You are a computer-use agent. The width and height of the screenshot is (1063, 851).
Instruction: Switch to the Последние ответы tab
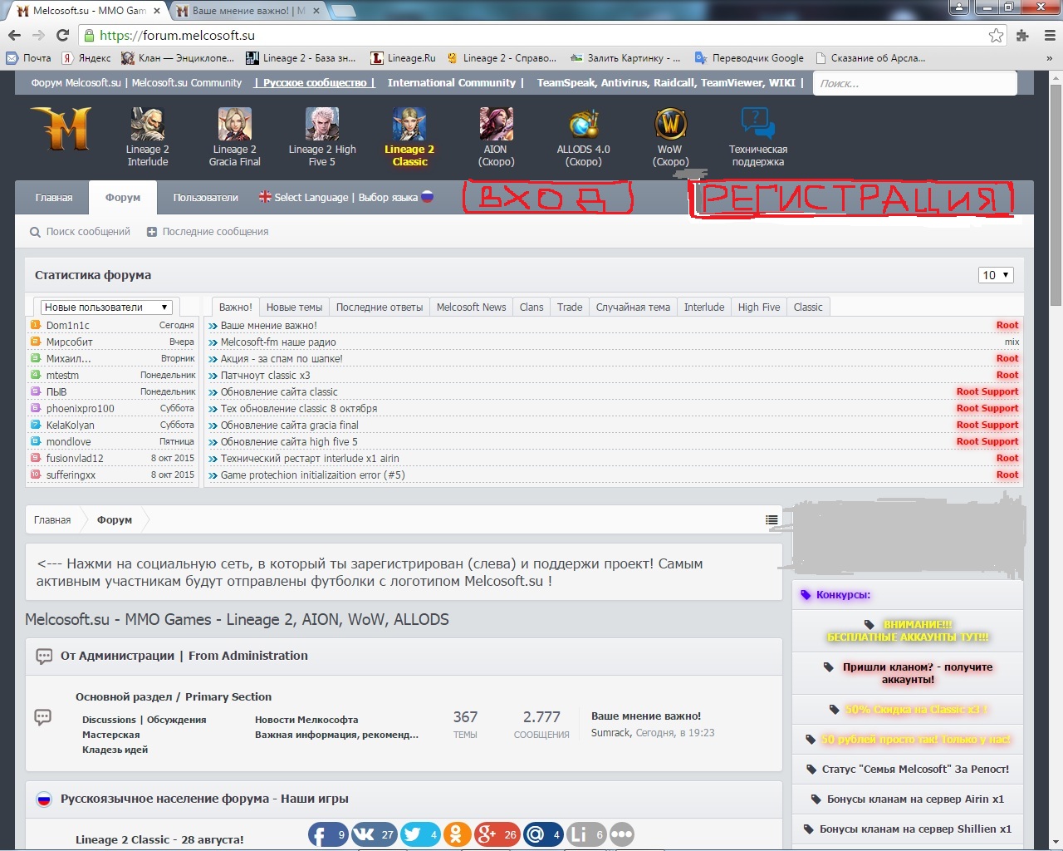[x=380, y=307]
